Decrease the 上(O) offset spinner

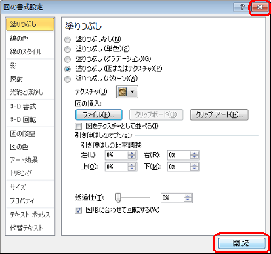pyautogui.click(x=132, y=169)
